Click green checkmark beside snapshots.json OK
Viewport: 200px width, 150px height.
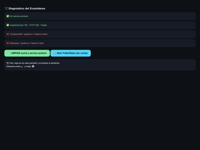click(8, 25)
